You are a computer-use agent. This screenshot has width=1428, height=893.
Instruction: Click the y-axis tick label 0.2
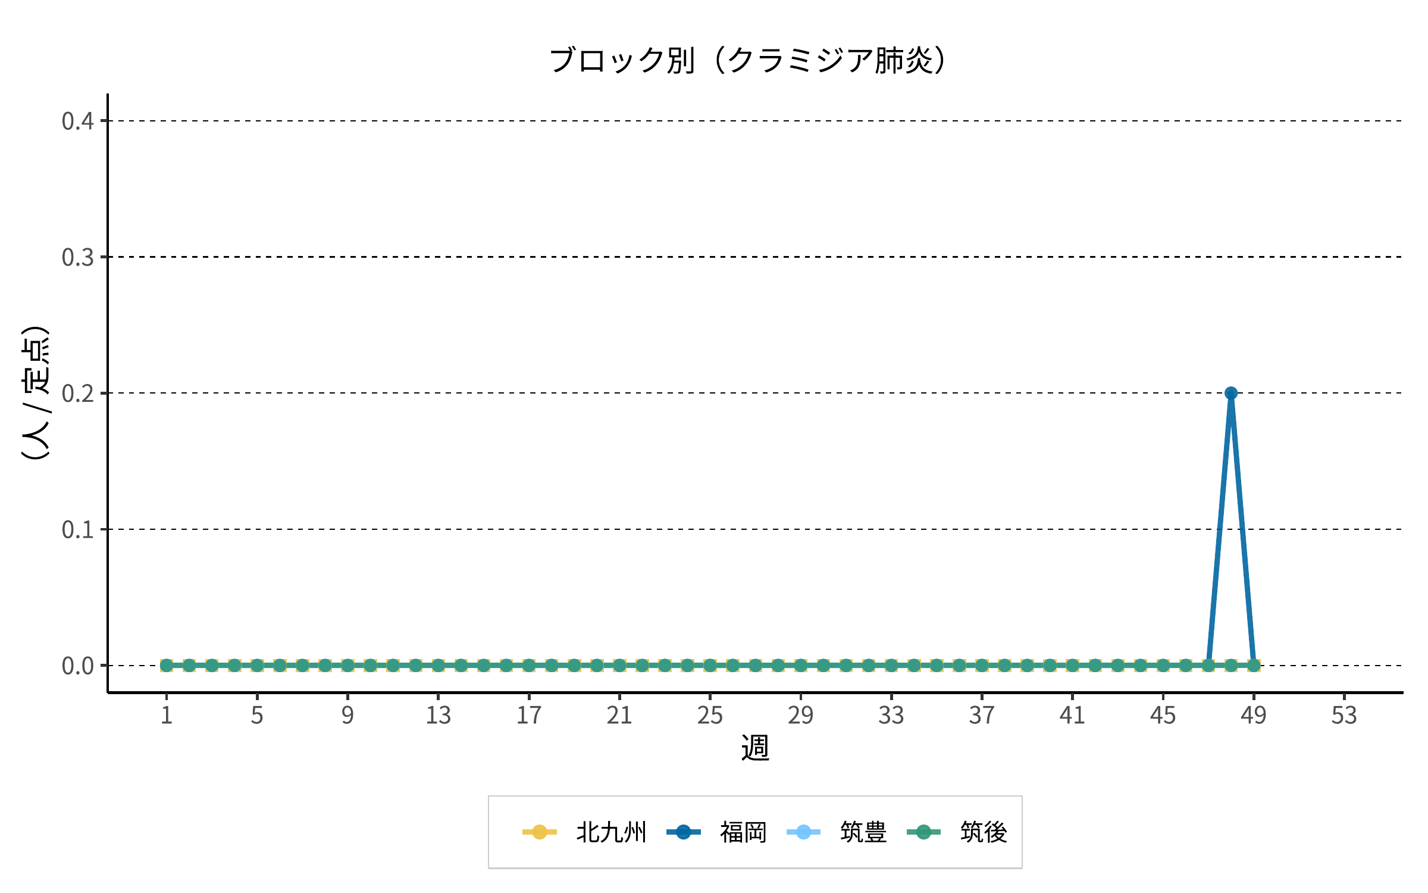pyautogui.click(x=78, y=394)
